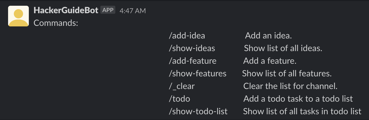The width and height of the screenshot is (369, 120).
Task: Select the /show-ideas command text
Action: coord(192,48)
